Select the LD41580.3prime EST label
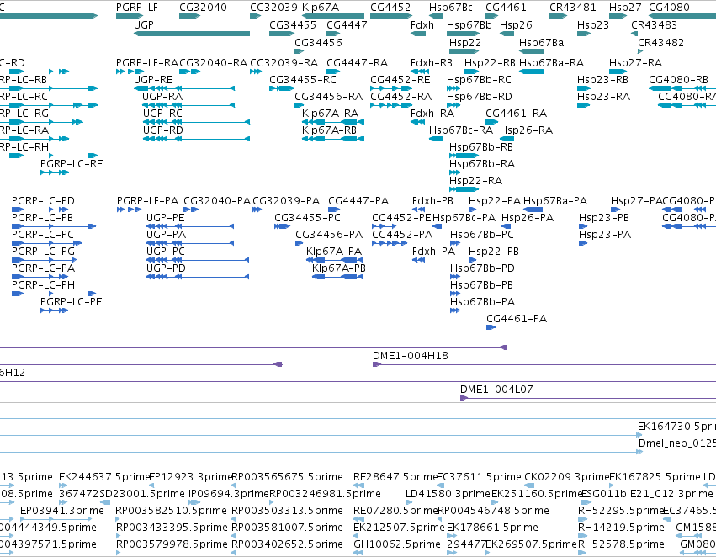 (448, 494)
